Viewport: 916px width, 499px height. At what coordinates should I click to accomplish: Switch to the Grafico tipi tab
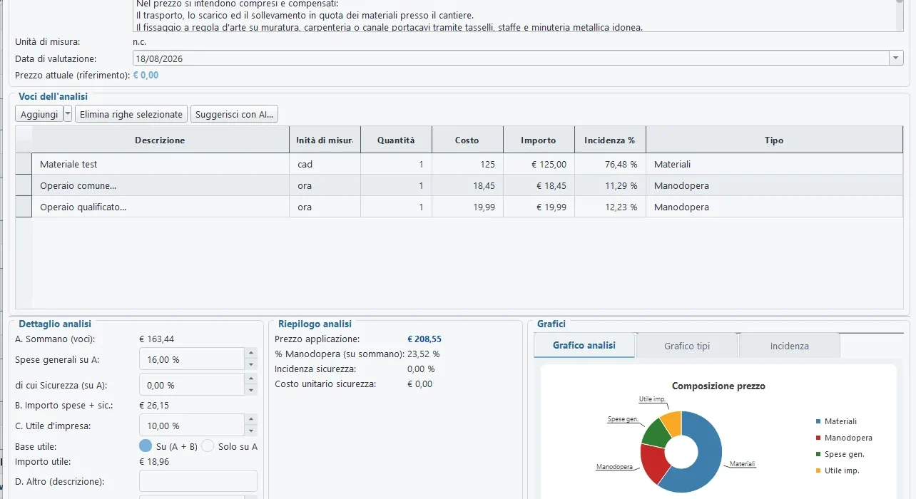[x=687, y=346]
